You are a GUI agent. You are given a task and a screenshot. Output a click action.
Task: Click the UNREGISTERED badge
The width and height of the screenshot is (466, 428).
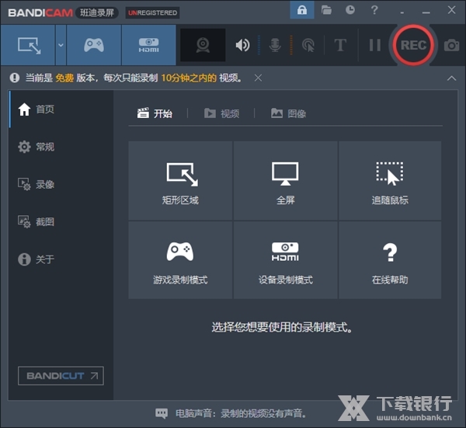152,12
